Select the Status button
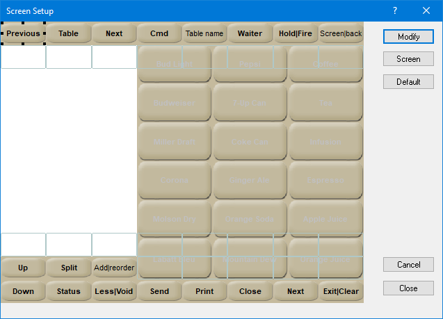This screenshot has height=319, width=443. pyautogui.click(x=69, y=291)
